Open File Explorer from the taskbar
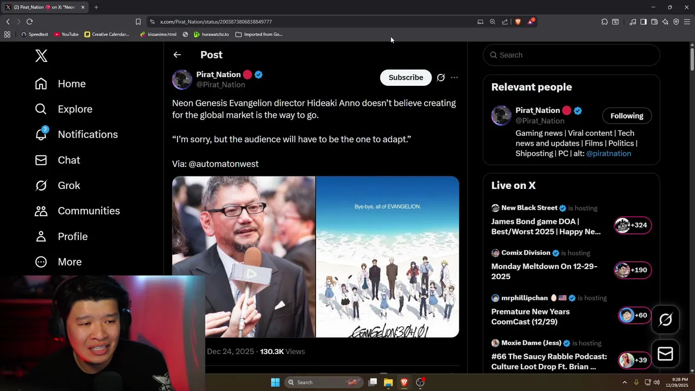This screenshot has height=391, width=695. (x=388, y=382)
